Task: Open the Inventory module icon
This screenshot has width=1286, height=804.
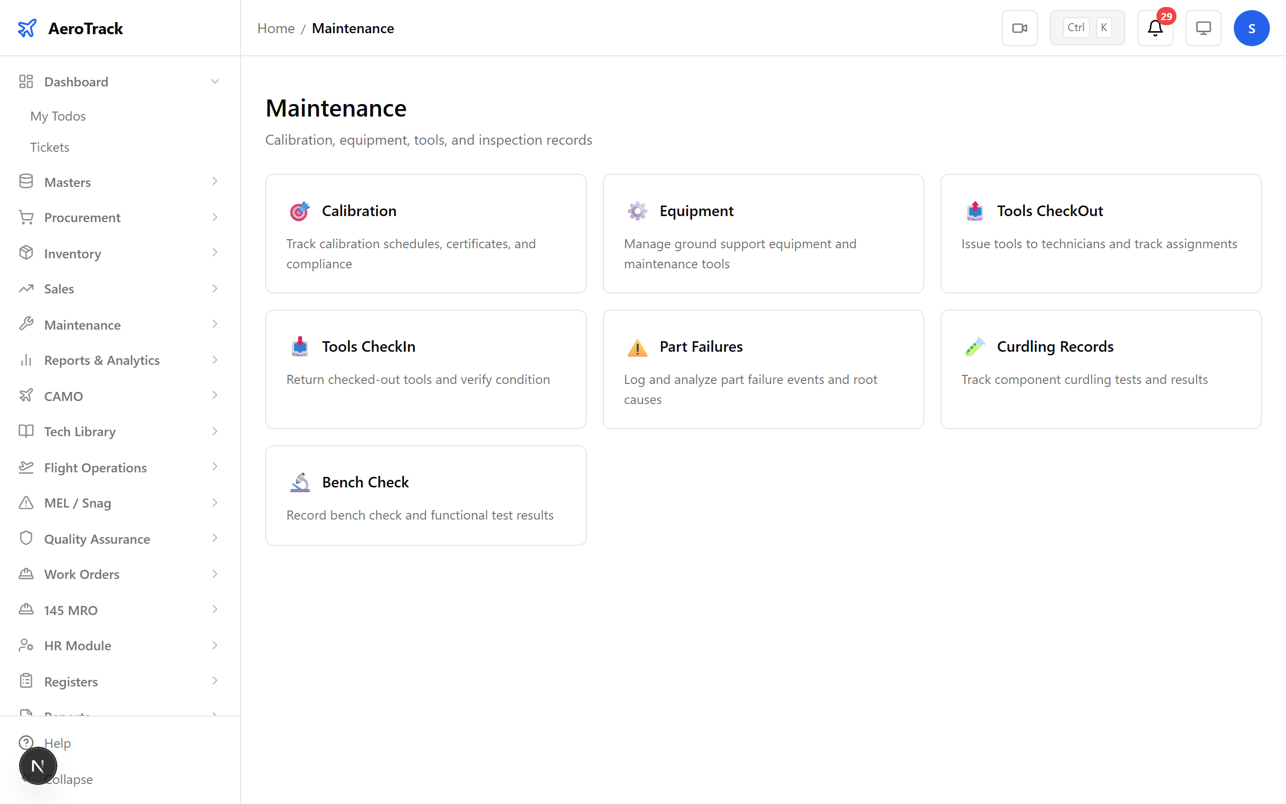Action: point(26,253)
